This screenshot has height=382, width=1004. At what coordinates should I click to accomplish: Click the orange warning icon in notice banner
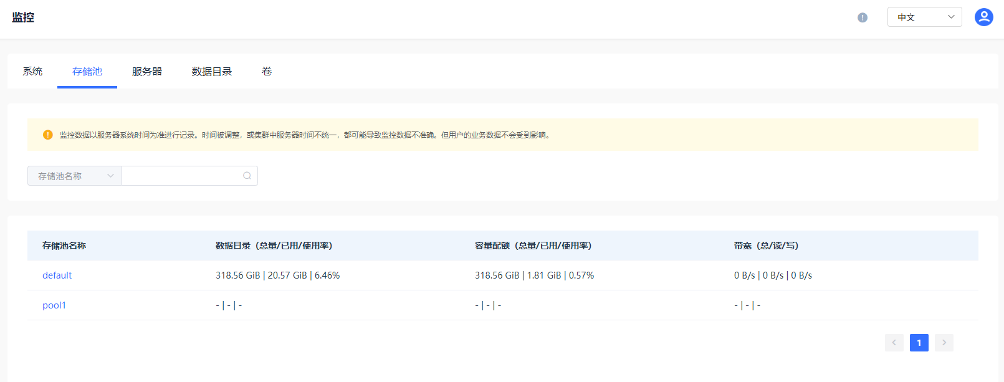[47, 135]
